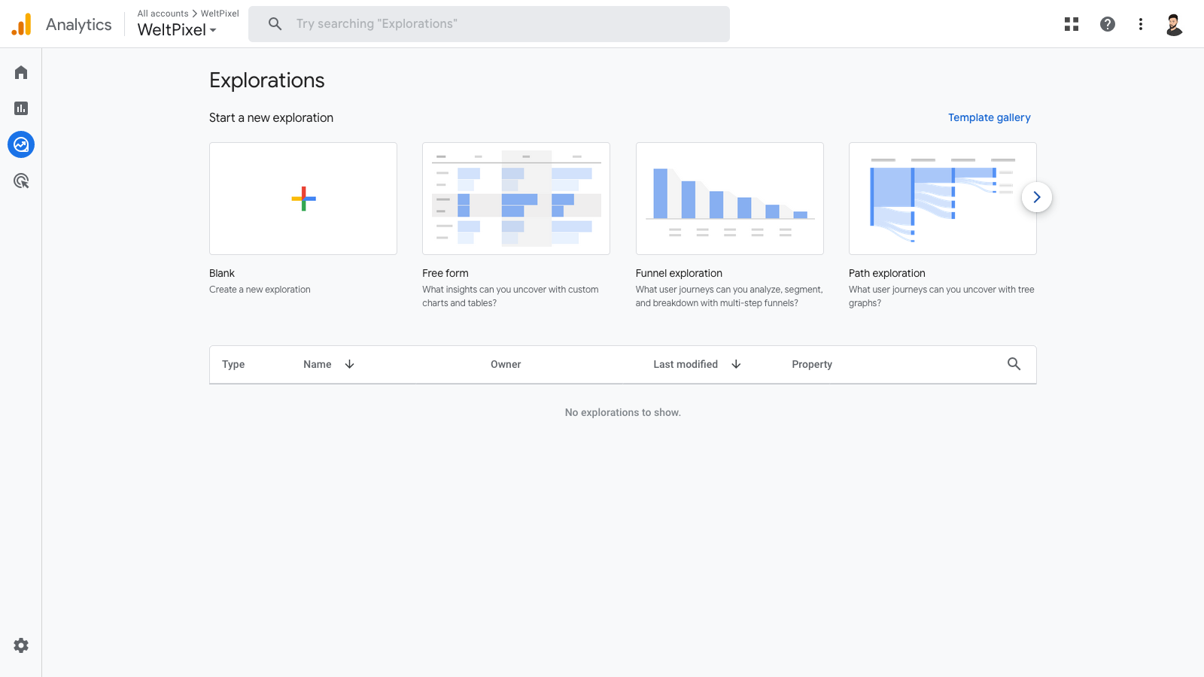Start a Funnel exploration template

tap(730, 199)
